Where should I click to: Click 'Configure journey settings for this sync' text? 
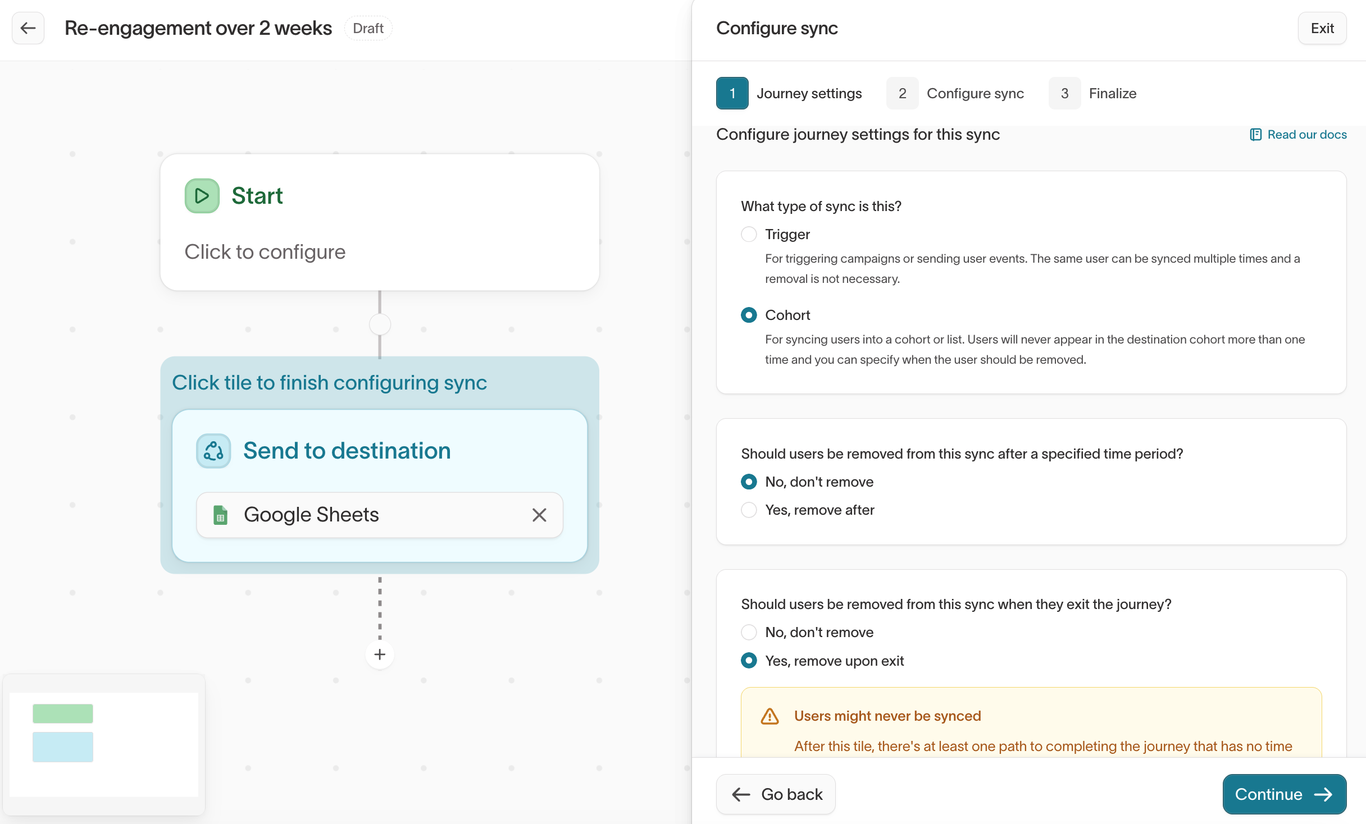858,135
